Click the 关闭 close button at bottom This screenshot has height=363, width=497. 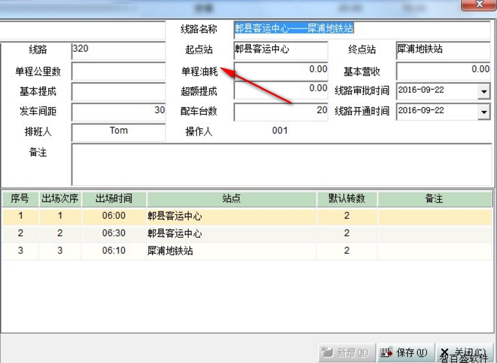click(466, 353)
